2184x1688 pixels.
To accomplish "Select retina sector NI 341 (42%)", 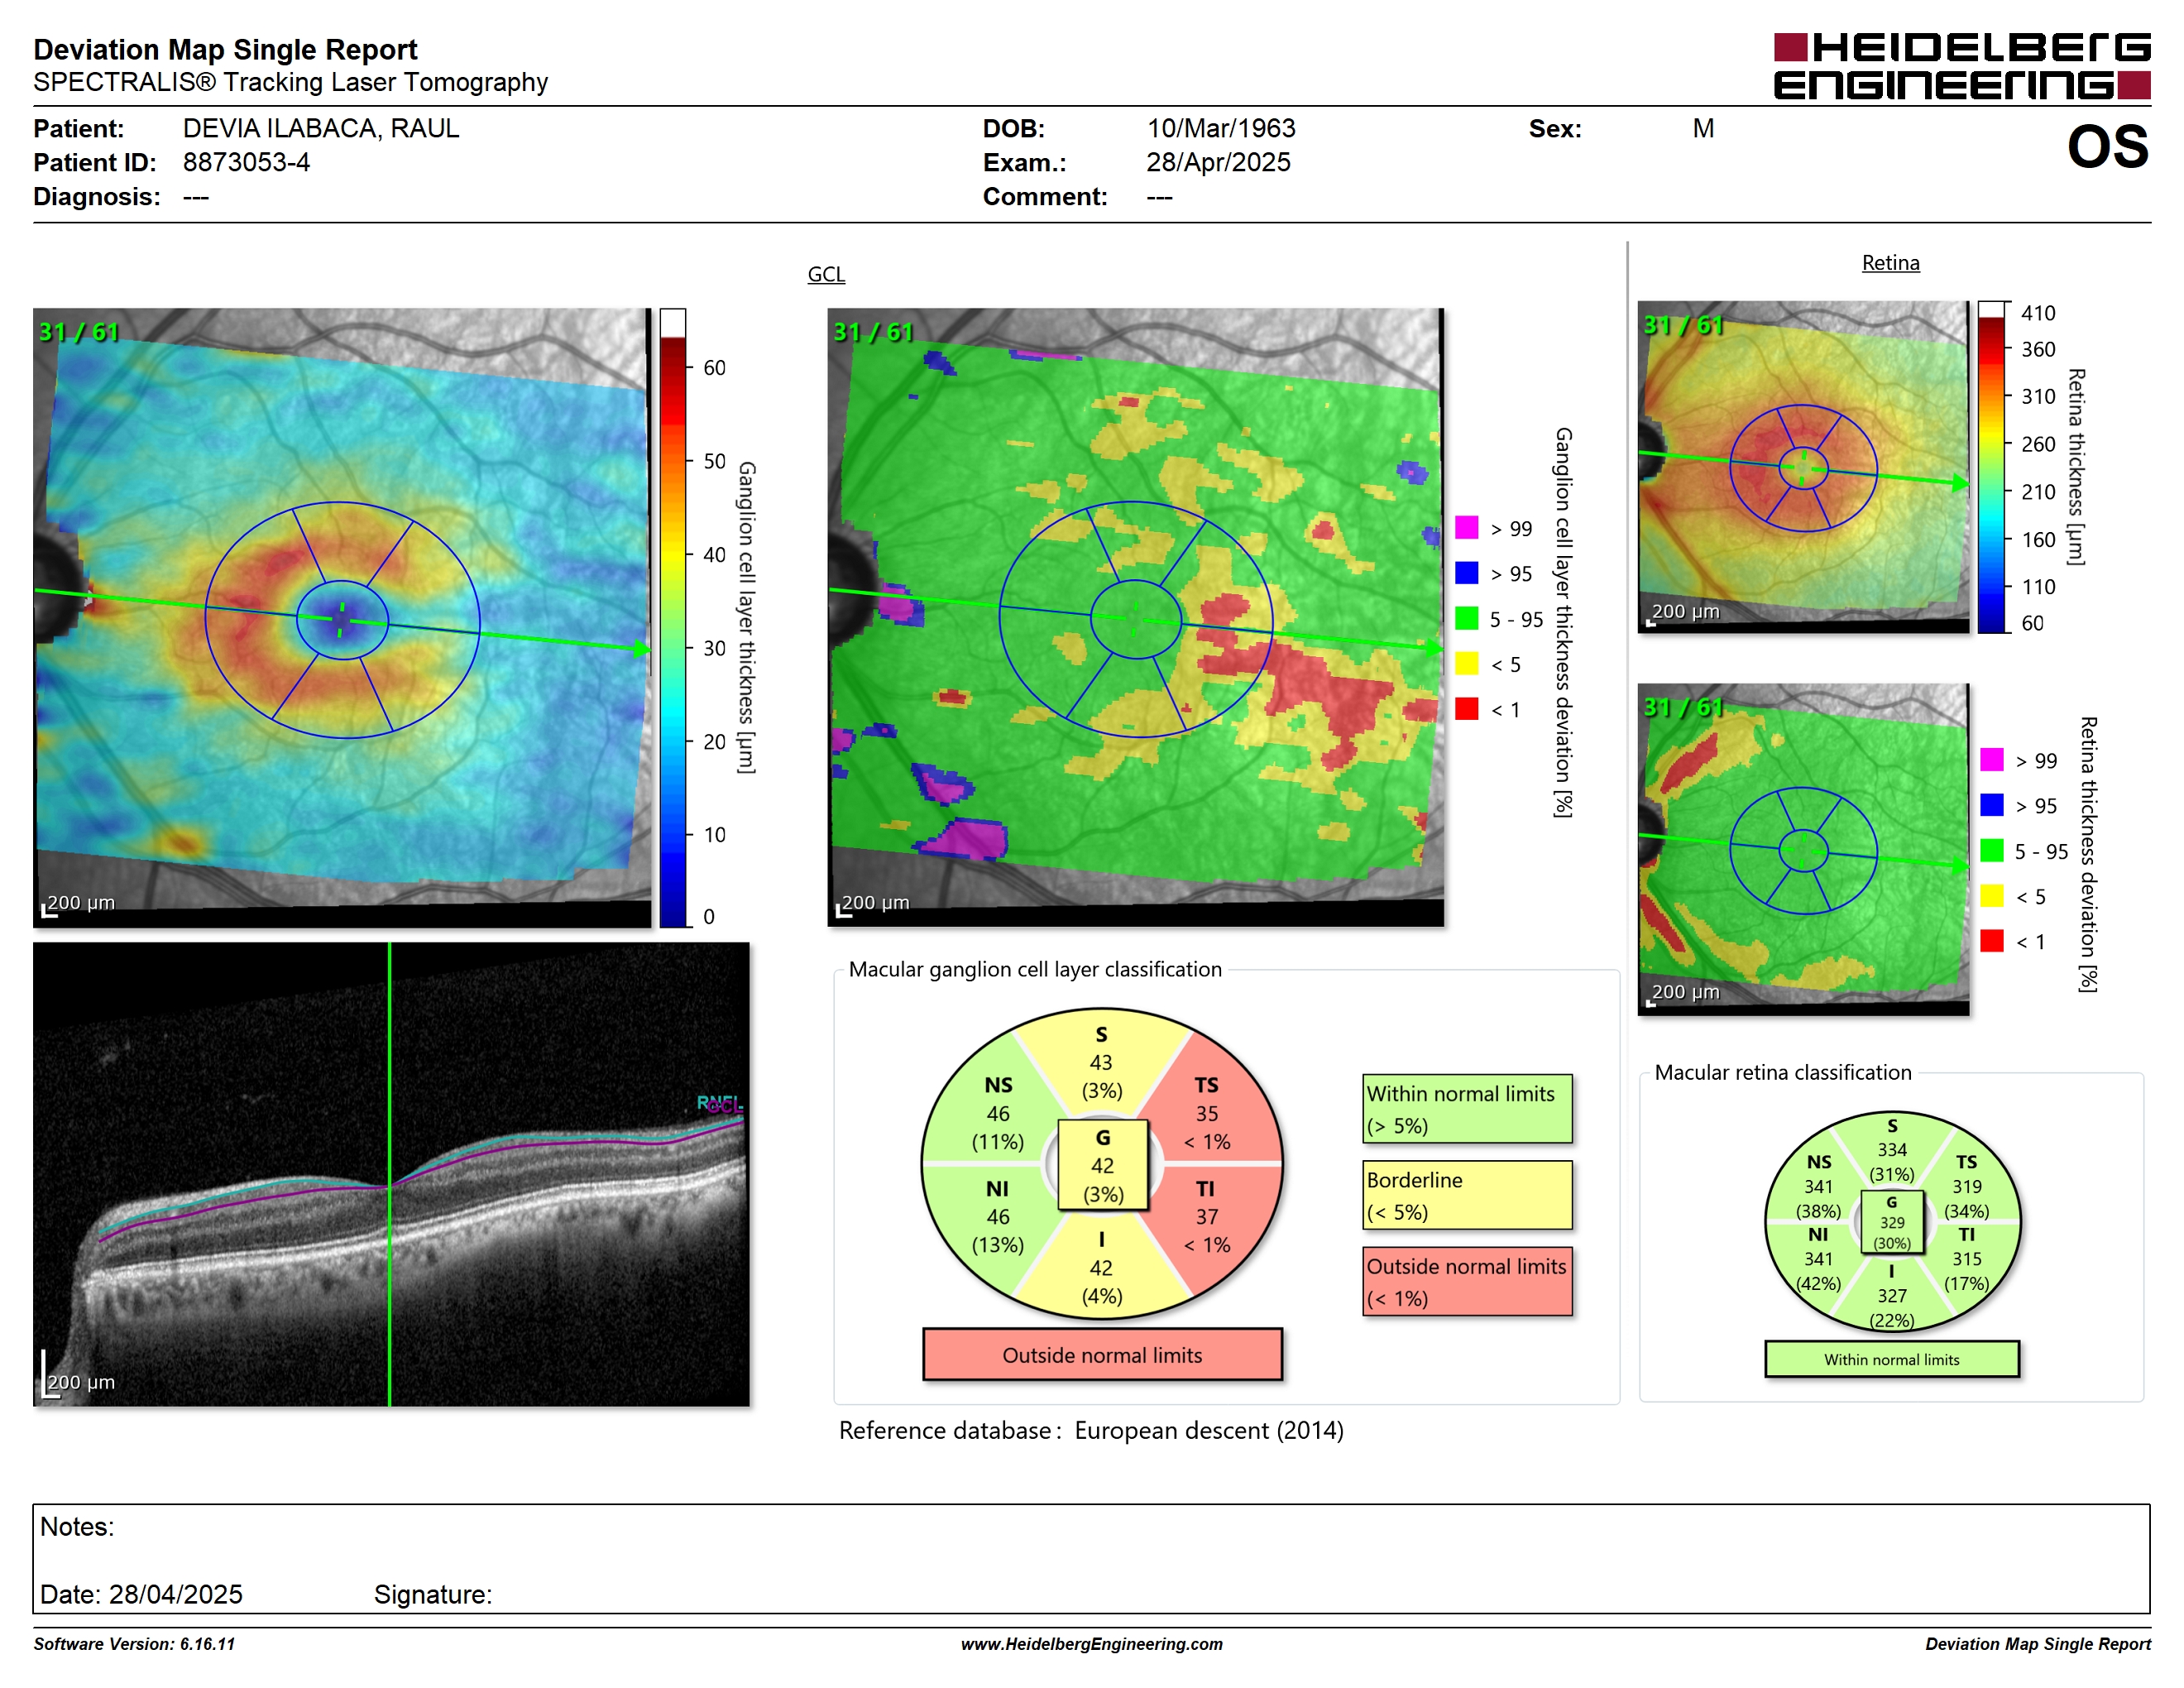I will tap(1818, 1259).
